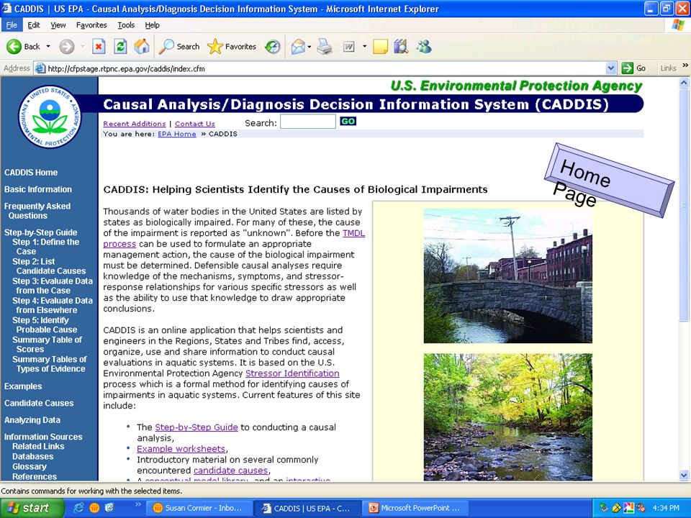Expand quick launch overflow chevron
This screenshot has width=691, height=518.
pos(137,505)
